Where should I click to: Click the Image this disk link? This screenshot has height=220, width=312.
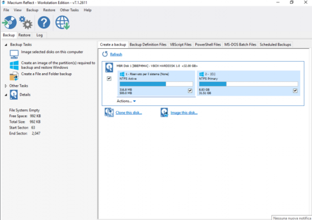tap(184, 113)
